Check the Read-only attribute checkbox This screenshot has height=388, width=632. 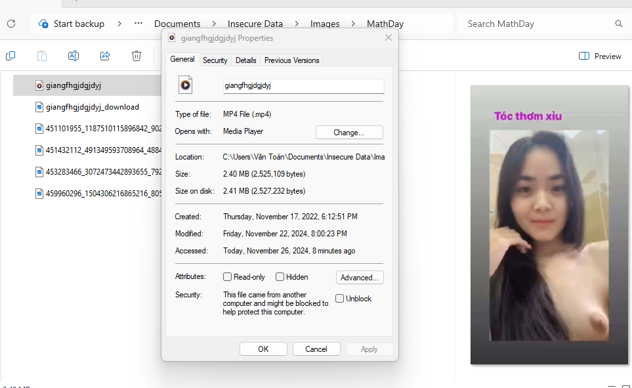227,276
